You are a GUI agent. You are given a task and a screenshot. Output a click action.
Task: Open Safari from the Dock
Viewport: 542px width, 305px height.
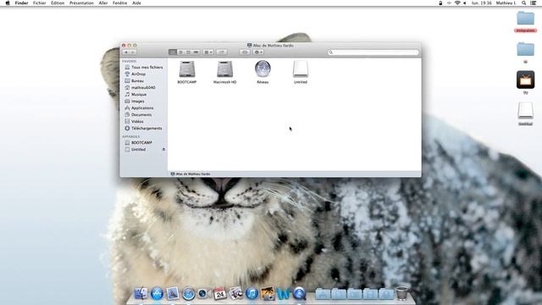(189, 294)
